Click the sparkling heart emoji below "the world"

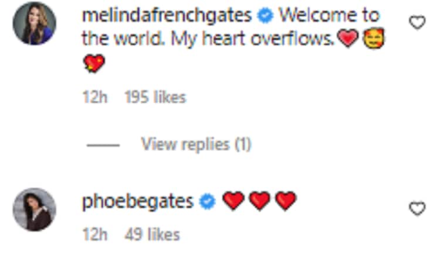[94, 64]
